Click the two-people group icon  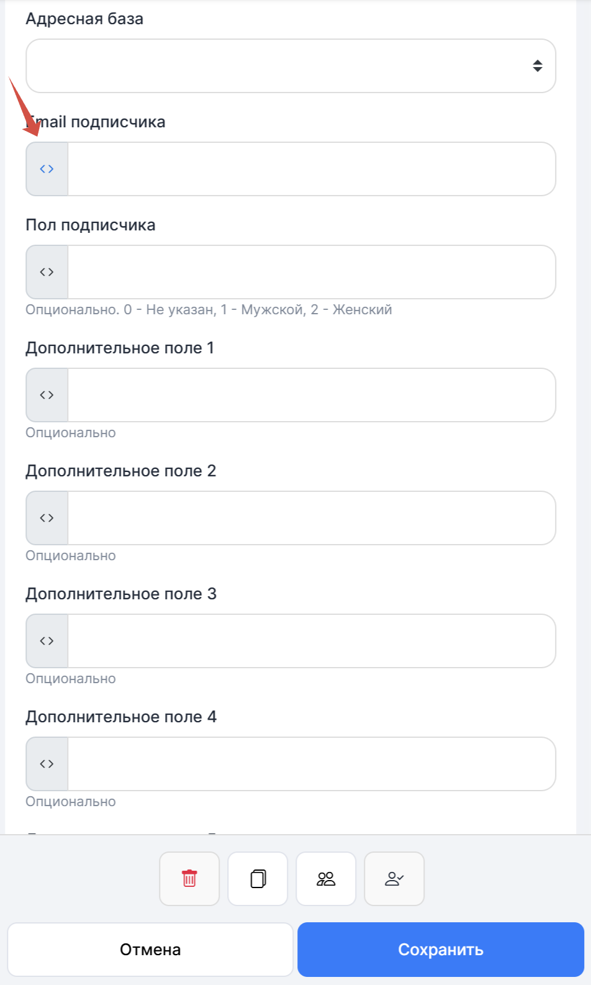tap(326, 878)
